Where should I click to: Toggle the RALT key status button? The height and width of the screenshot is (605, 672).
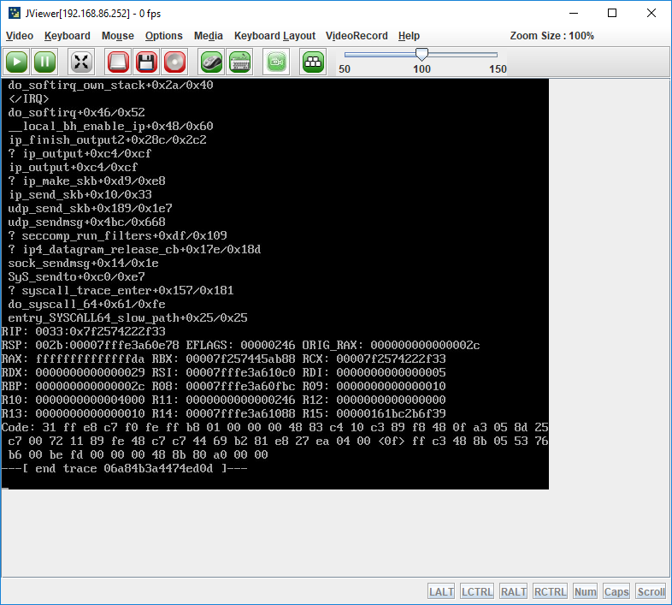click(514, 591)
